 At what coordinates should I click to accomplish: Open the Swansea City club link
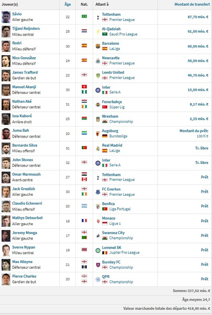(113, 233)
